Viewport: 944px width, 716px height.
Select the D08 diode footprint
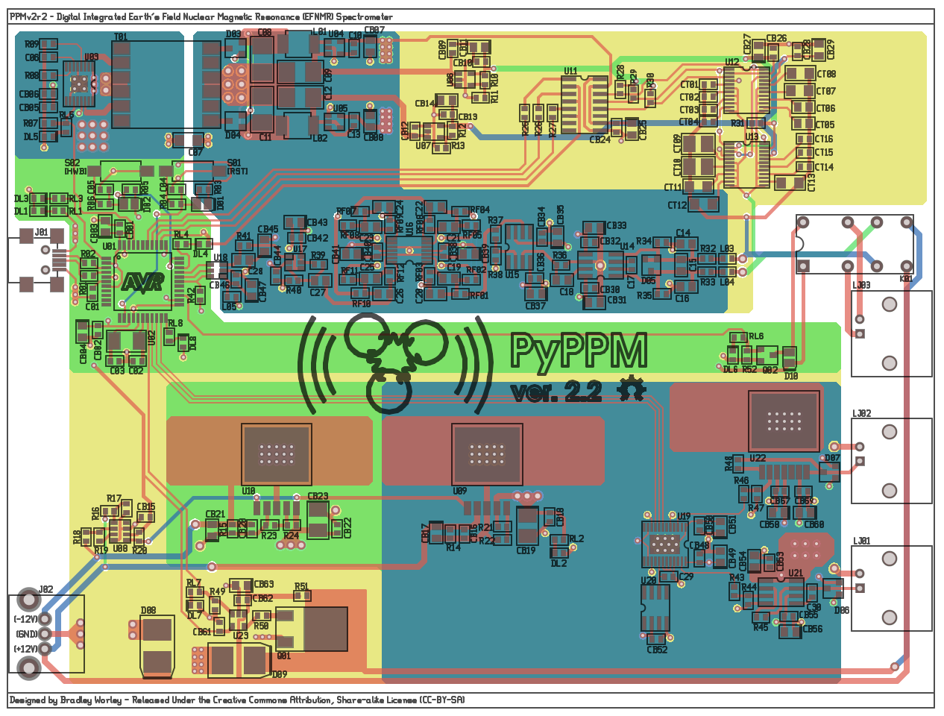(157, 646)
